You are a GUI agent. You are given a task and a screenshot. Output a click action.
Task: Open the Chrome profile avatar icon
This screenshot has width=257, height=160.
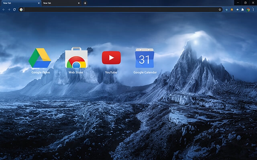coord(248,10)
